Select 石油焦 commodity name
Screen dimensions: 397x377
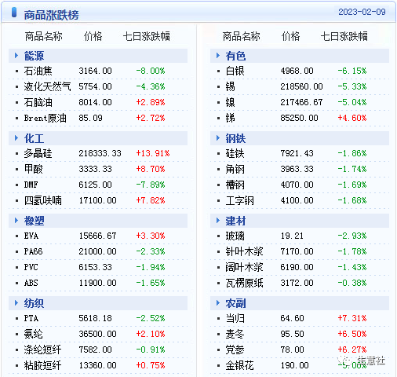click(x=38, y=71)
